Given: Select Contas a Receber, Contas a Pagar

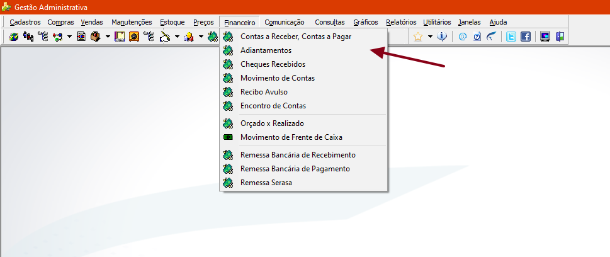Looking at the screenshot, I should (303, 37).
